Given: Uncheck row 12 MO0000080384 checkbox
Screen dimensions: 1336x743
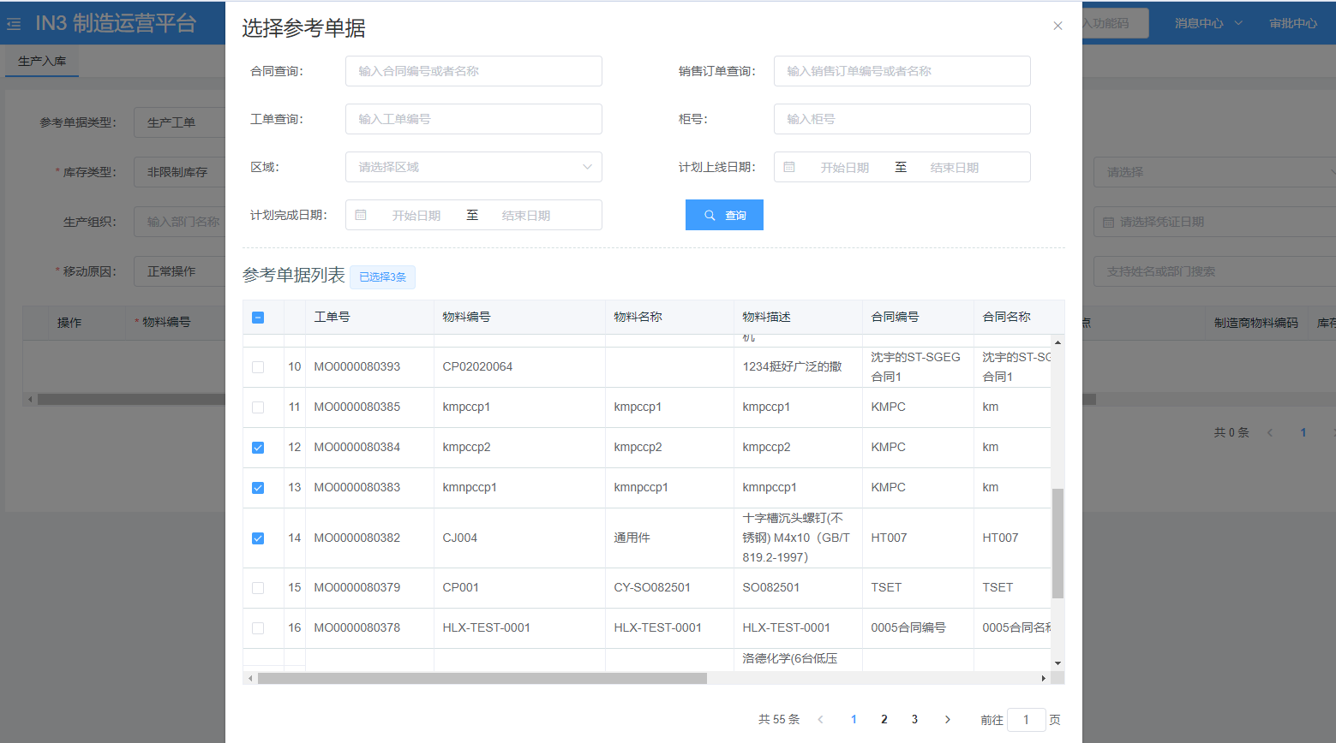Looking at the screenshot, I should [258, 448].
